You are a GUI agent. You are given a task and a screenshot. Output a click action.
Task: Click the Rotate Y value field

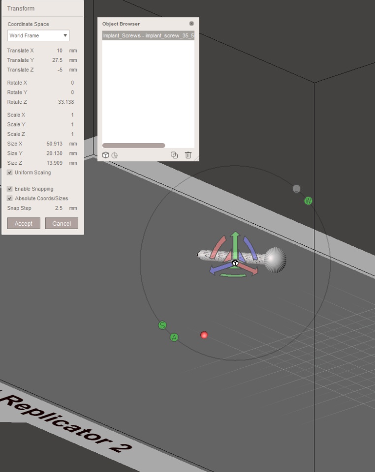coord(72,92)
